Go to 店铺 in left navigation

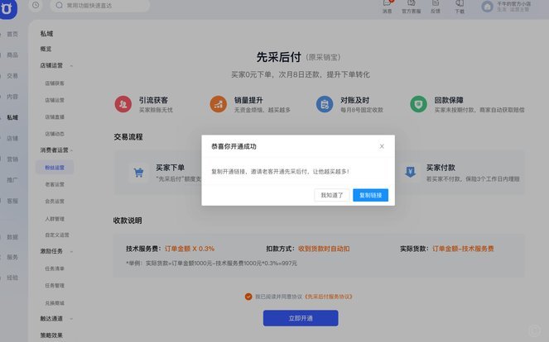(12, 138)
